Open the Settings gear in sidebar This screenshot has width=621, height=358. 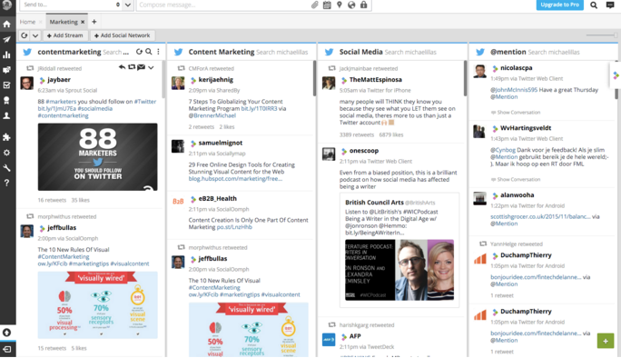[6, 153]
